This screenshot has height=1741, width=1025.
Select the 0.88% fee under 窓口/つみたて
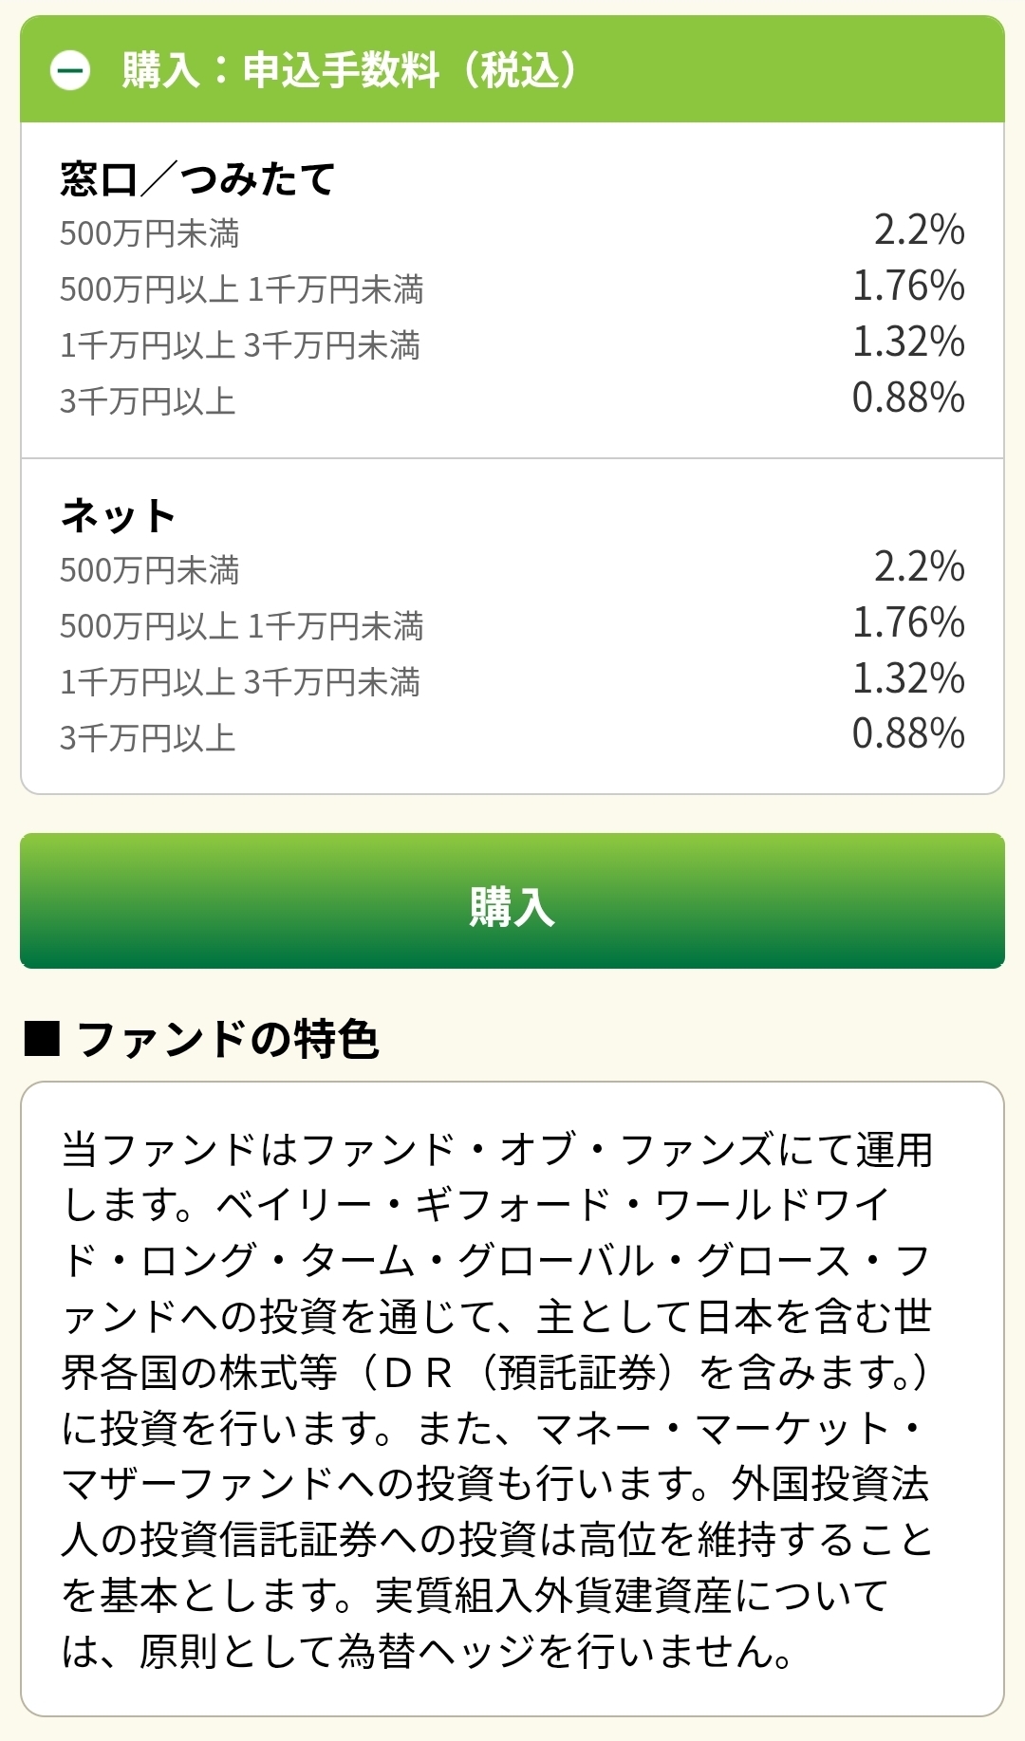(908, 398)
